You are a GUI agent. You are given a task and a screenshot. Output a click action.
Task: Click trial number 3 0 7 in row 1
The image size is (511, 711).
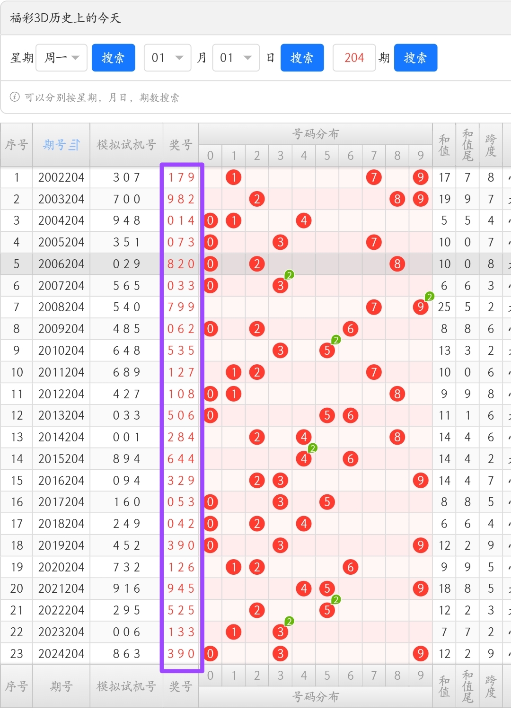(126, 177)
